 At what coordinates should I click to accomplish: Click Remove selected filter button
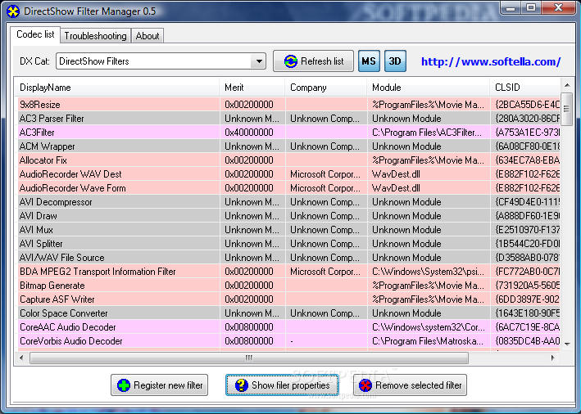pyautogui.click(x=410, y=385)
